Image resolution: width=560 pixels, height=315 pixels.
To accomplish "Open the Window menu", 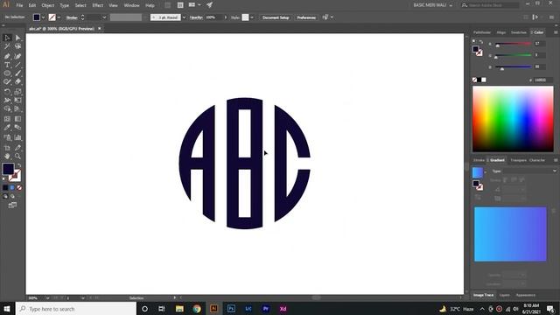I will 131,5.
